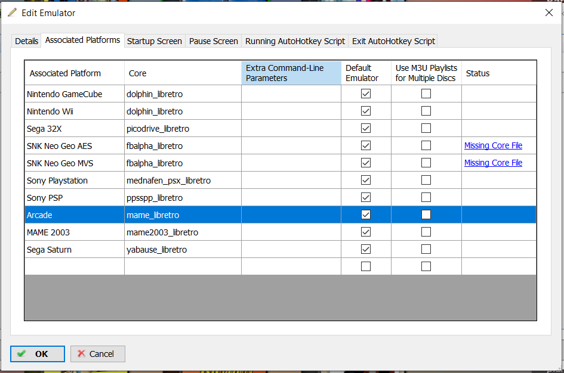Check Default Emulator in the empty new row
The width and height of the screenshot is (564, 373).
366,266
